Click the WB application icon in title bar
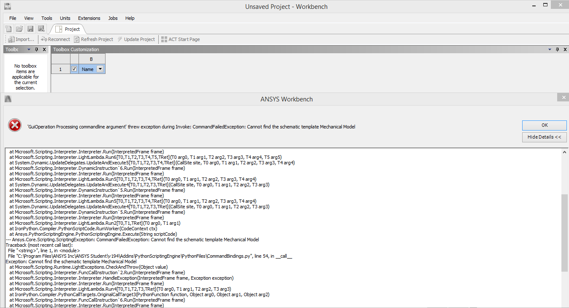Image resolution: width=569 pixels, height=308 pixels. click(x=7, y=6)
